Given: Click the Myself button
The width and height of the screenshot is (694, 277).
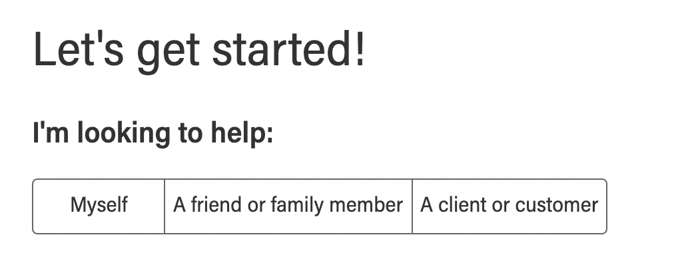Looking at the screenshot, I should pyautogui.click(x=99, y=206).
